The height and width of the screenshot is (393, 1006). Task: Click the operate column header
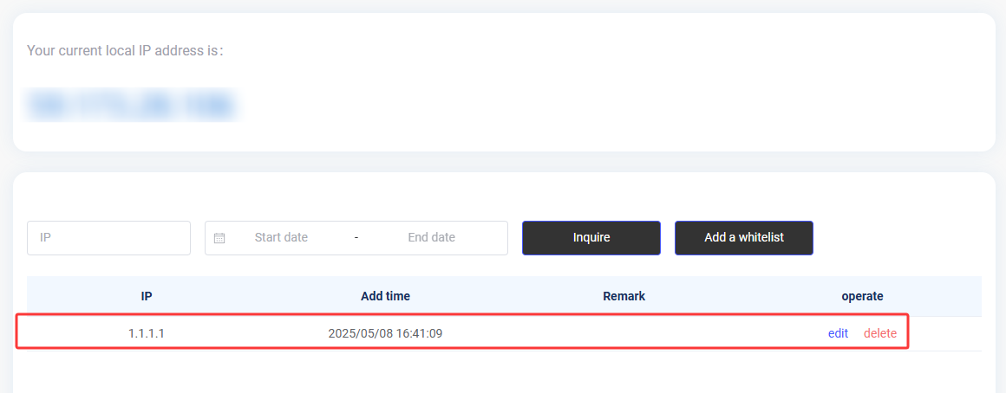point(862,296)
